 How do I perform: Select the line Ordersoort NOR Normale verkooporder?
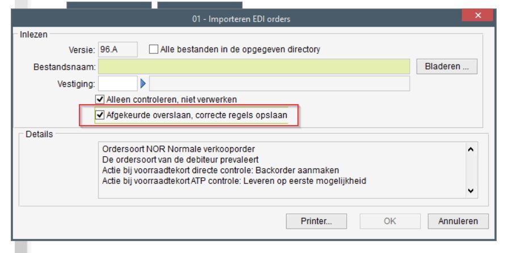(179, 149)
